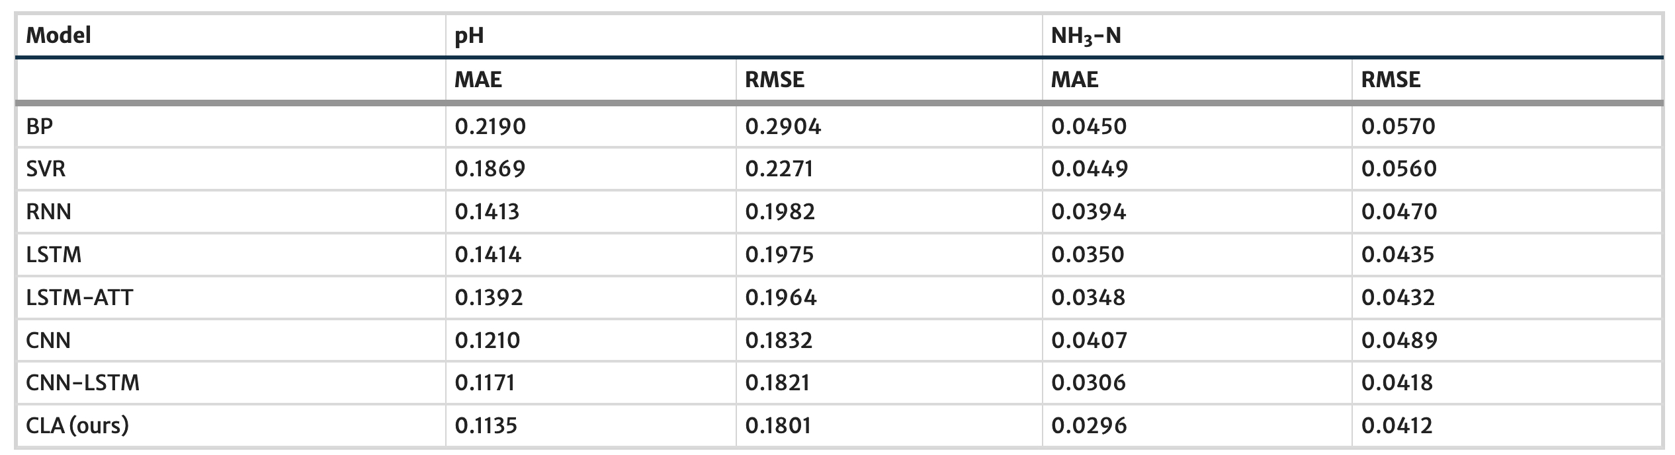Viewport: 1675px width, 455px height.
Task: Click the pH MAE value 0.2190
Action: point(490,126)
